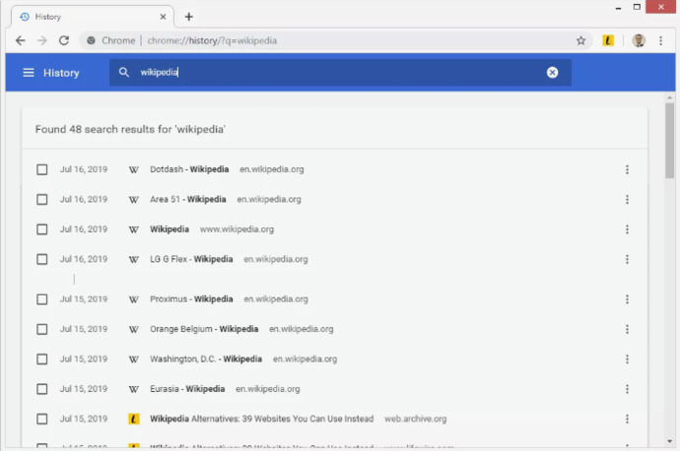680x451 pixels.
Task: Open the Dotdash - Wikipedia link
Action: click(x=189, y=169)
